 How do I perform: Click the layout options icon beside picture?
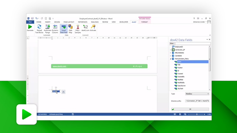[x=64, y=92]
